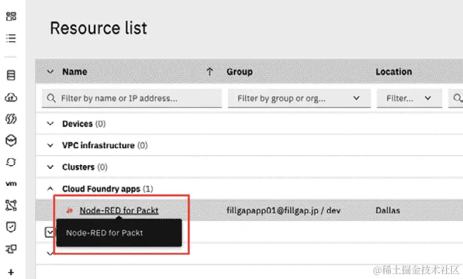
Task: Open the Classic Infrastructure icon in sidebar
Action: click(11, 75)
